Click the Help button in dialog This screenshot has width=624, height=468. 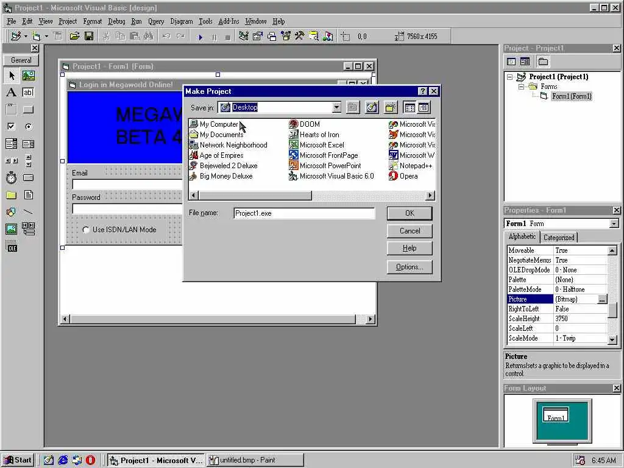[409, 249]
